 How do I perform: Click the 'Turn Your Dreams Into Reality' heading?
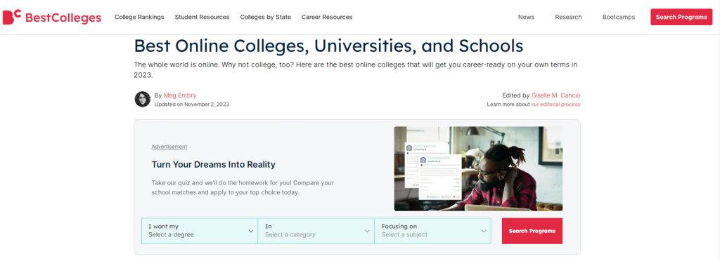click(214, 164)
